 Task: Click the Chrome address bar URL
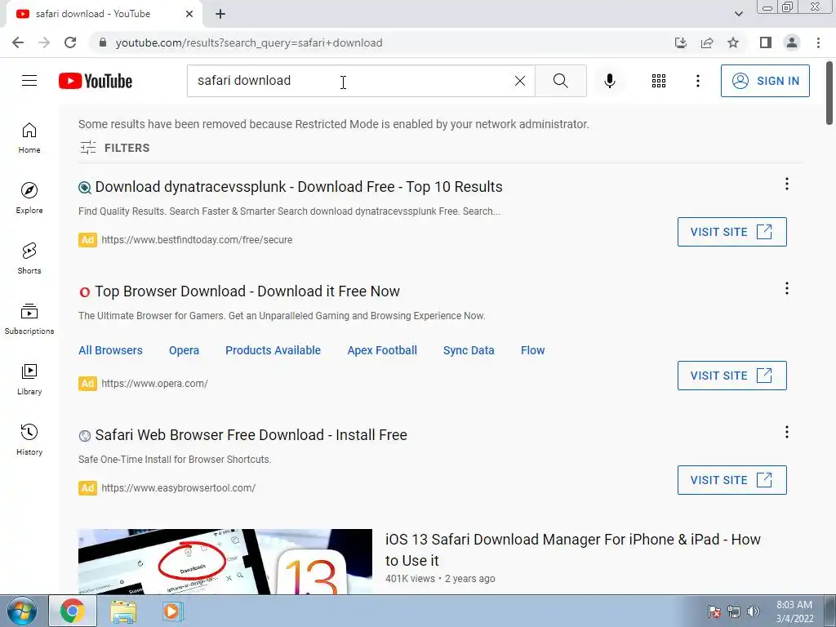coord(249,42)
